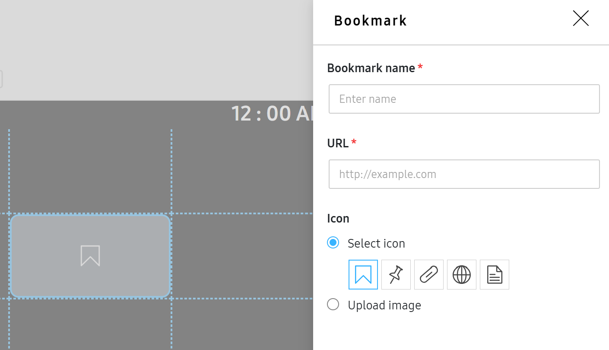609x350 pixels.
Task: Close the Bookmark panel with the X
Action: click(580, 19)
